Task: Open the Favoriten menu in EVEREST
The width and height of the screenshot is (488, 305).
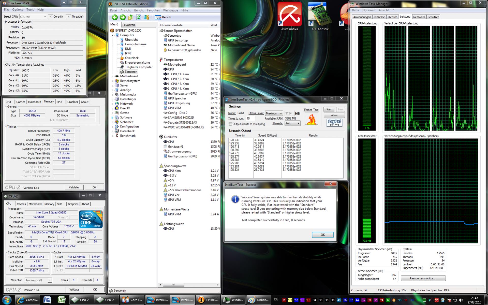Action: point(153,10)
